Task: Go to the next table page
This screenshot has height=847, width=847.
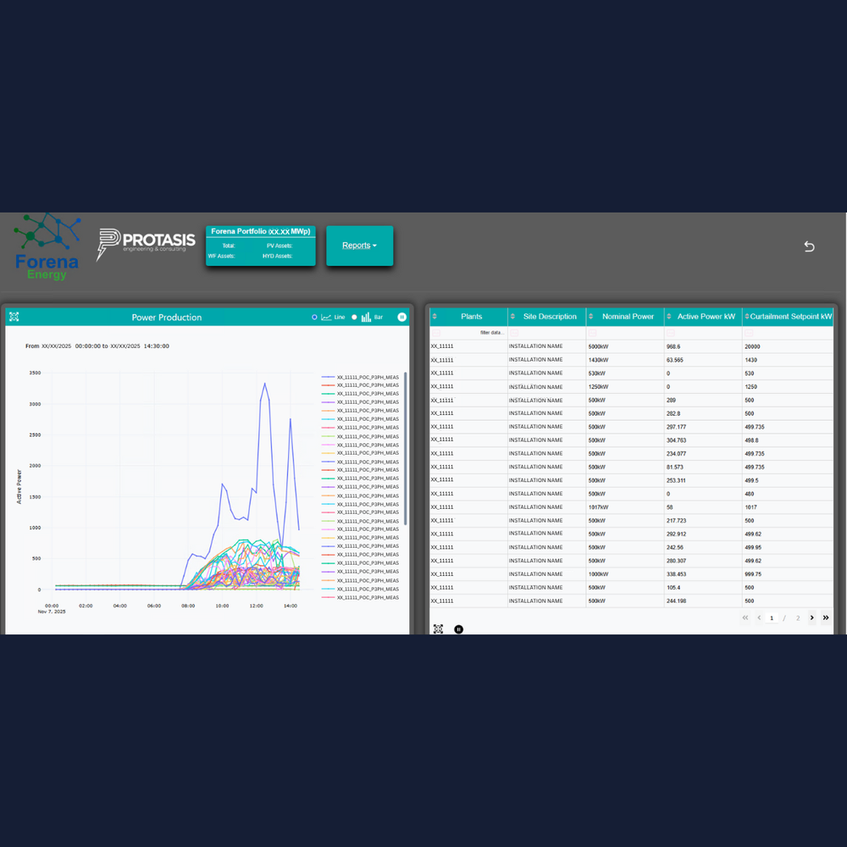Action: [811, 617]
